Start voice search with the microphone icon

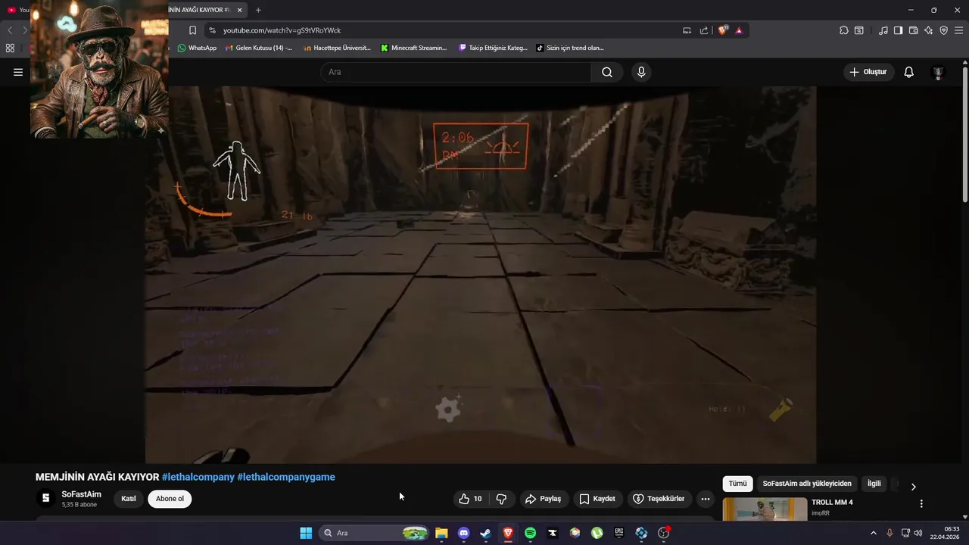[641, 72]
